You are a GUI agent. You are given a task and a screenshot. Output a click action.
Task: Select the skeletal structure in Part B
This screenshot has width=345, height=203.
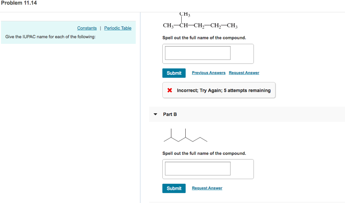(185, 135)
